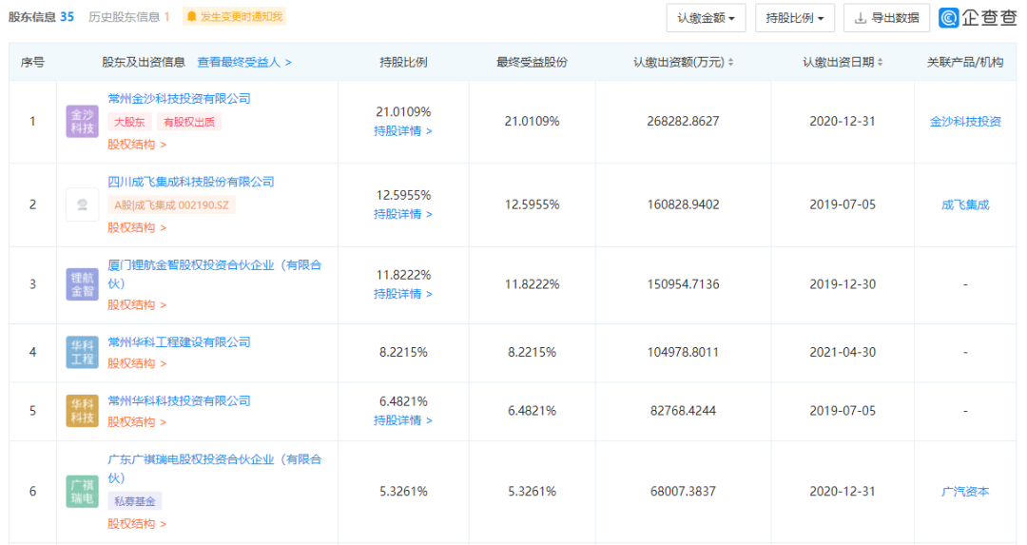
Task: Select the 股东信息 35 tab
Action: tap(41, 17)
